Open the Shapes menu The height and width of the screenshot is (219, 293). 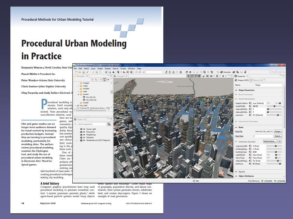[x=108, y=68]
